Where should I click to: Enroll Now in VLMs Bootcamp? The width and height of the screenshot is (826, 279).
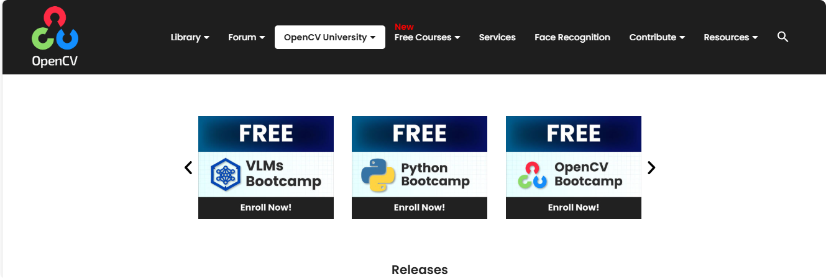tap(266, 208)
